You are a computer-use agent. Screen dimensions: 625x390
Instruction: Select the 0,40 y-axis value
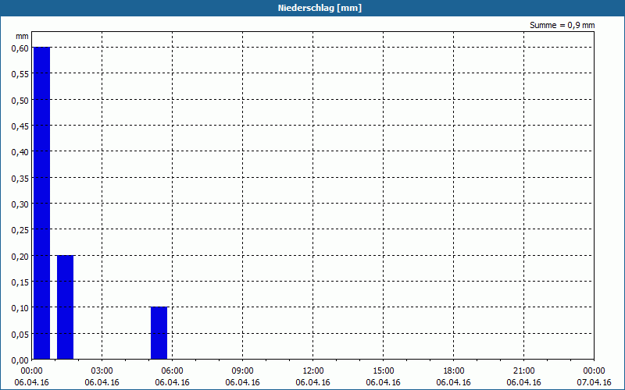[20, 152]
